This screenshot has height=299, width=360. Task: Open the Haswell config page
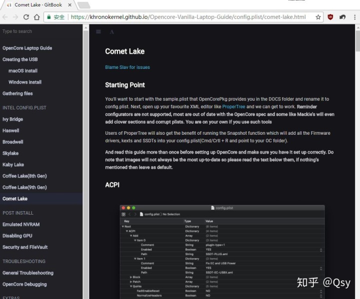click(11, 131)
